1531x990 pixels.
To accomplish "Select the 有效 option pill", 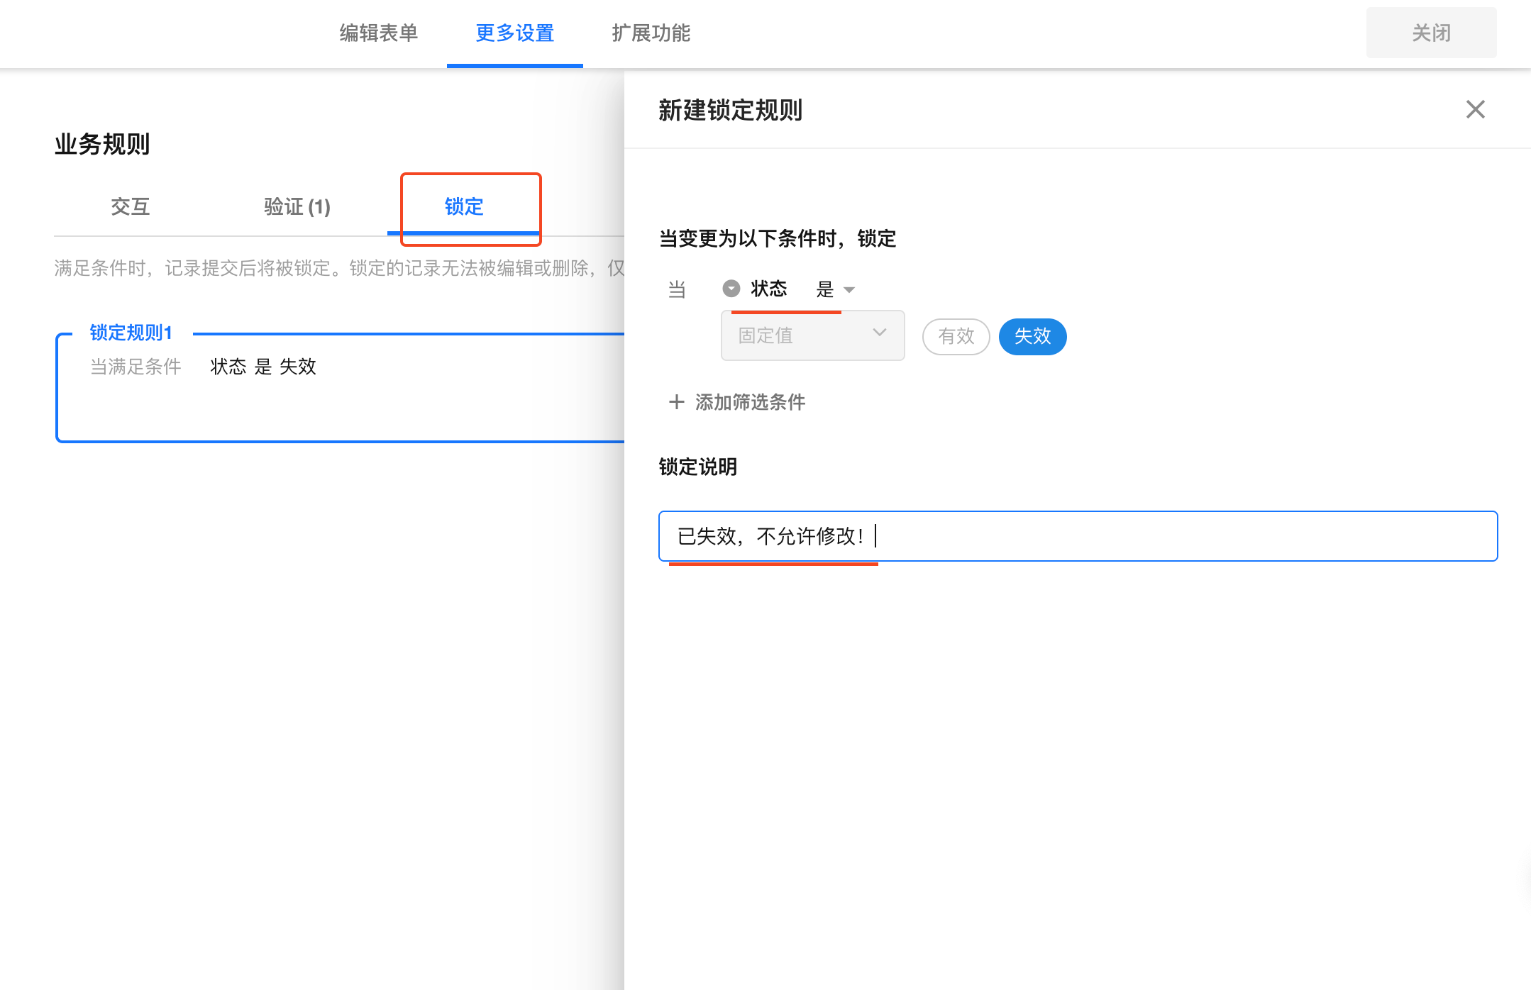I will click(x=956, y=336).
